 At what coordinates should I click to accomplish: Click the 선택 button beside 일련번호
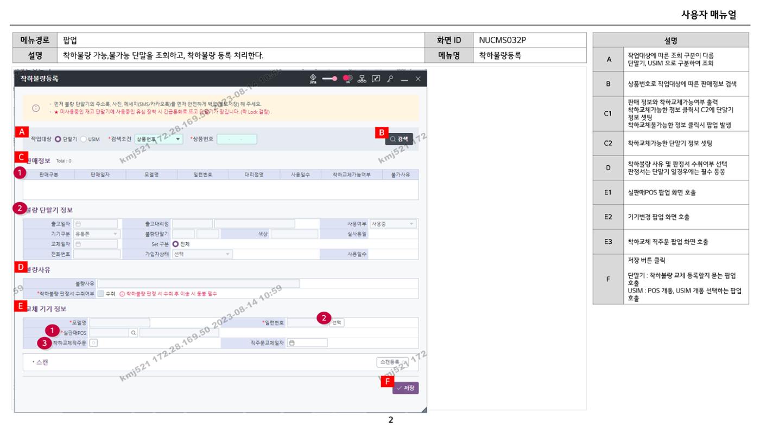[x=337, y=322]
